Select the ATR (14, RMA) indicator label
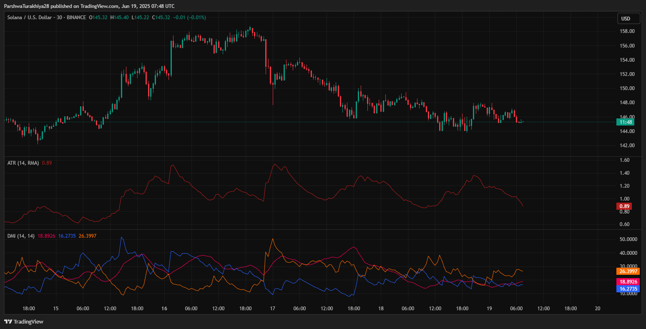Screen dimensions: 646x329 (x=23, y=163)
